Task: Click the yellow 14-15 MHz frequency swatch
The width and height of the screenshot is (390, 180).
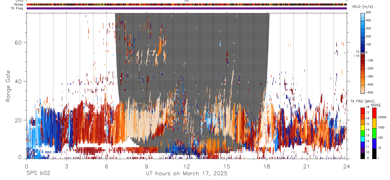Action: [363, 128]
